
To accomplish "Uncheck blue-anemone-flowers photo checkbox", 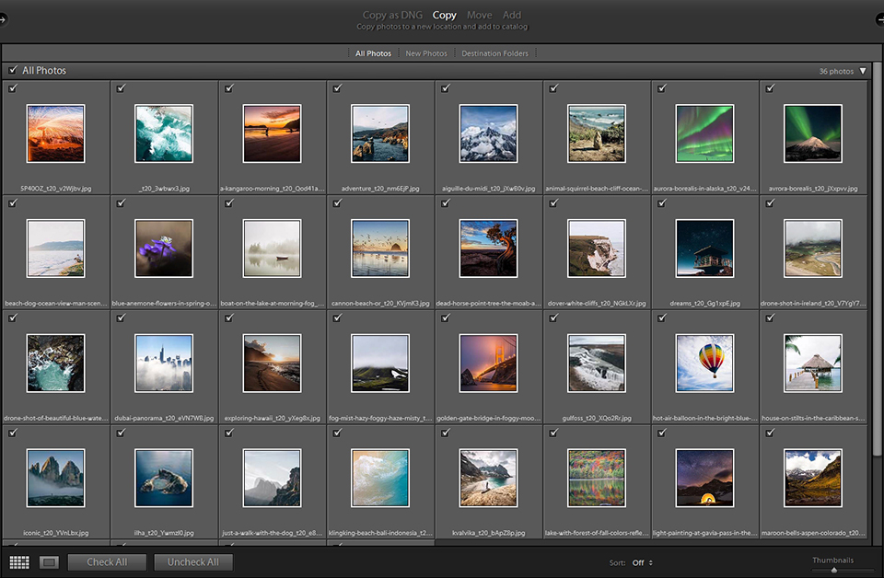I will point(121,202).
